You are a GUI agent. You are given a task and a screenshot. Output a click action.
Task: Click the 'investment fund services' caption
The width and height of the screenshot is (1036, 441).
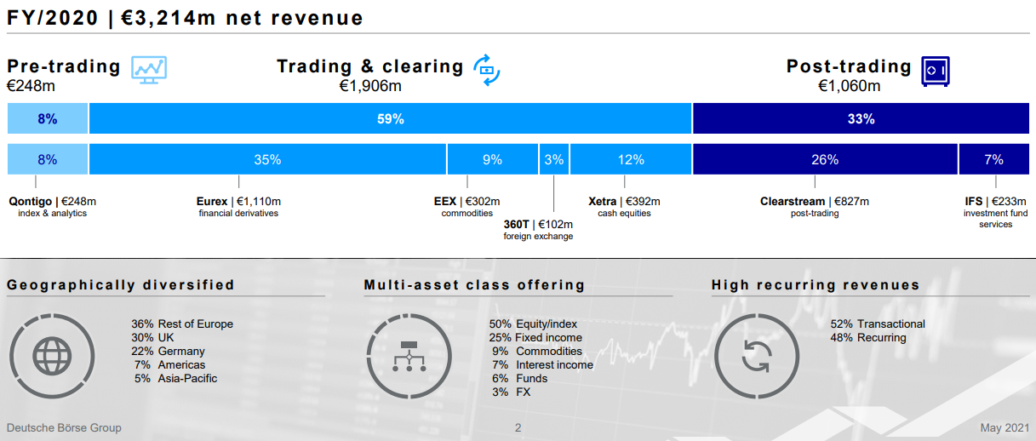[x=995, y=219]
